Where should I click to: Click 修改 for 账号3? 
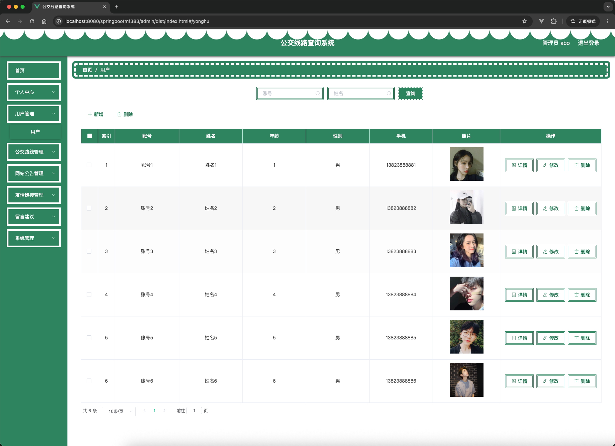pos(551,252)
